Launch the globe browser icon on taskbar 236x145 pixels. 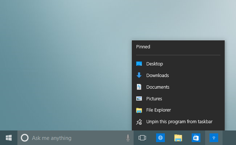pyautogui.click(x=160, y=138)
